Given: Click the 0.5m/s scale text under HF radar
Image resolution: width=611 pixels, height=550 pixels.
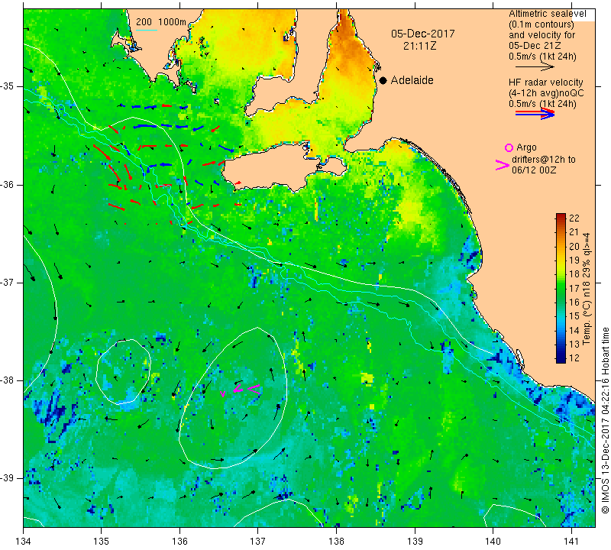Looking at the screenshot, I should point(542,104).
